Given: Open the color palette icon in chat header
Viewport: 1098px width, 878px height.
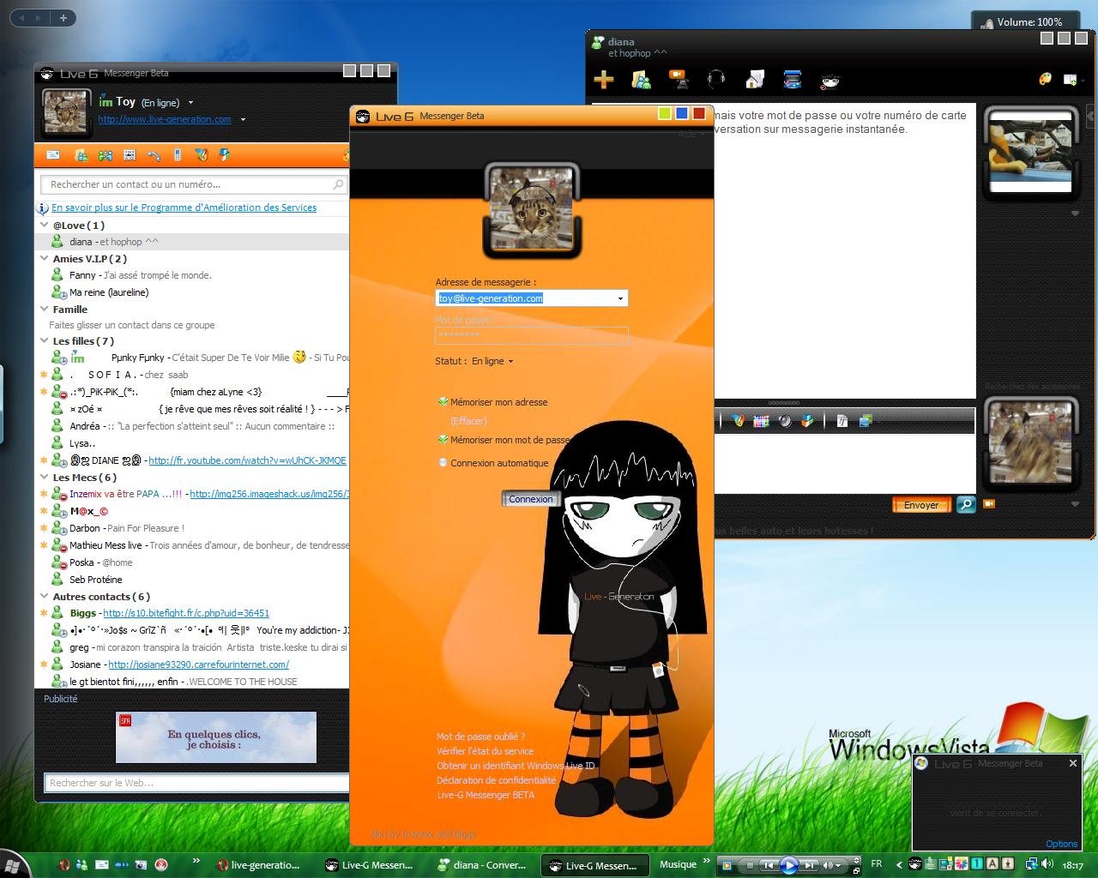Looking at the screenshot, I should [x=1045, y=80].
